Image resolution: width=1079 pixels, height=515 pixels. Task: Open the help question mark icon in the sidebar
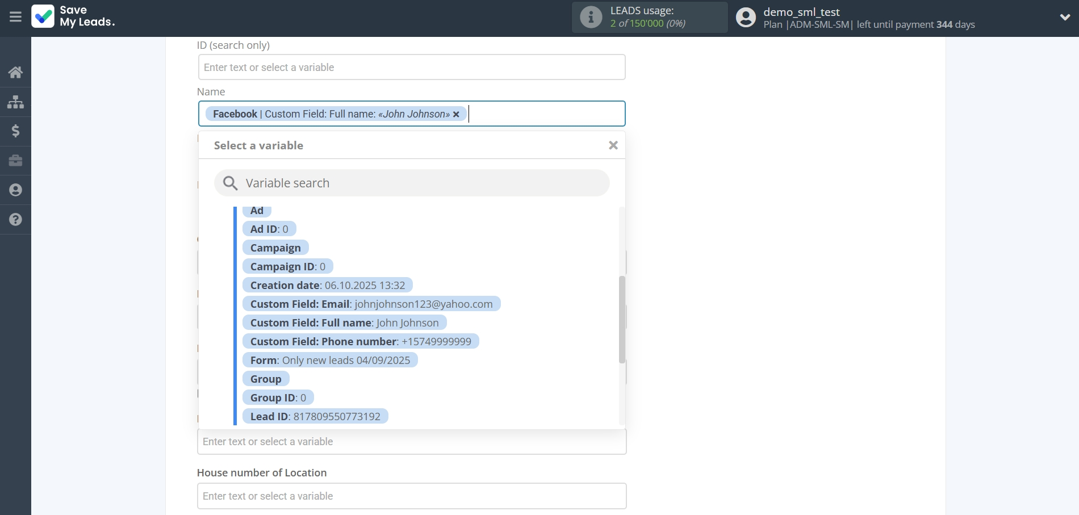(15, 220)
